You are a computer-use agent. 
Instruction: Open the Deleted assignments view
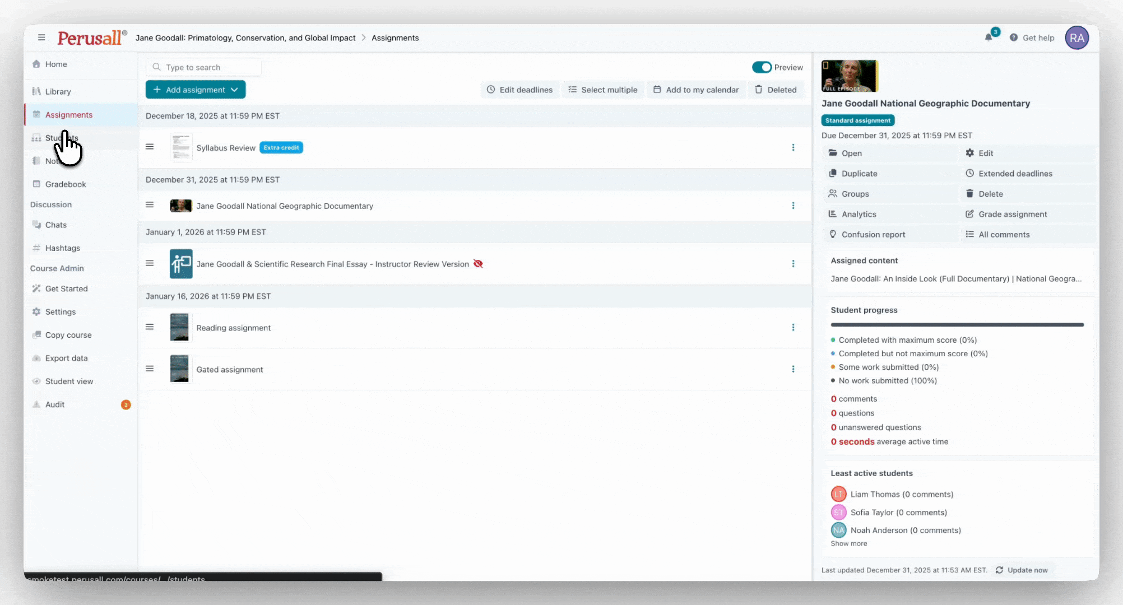pyautogui.click(x=776, y=90)
